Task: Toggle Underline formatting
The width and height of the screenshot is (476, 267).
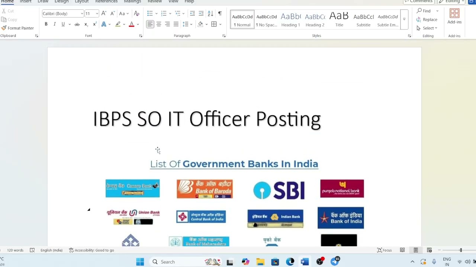Action: pyautogui.click(x=63, y=24)
